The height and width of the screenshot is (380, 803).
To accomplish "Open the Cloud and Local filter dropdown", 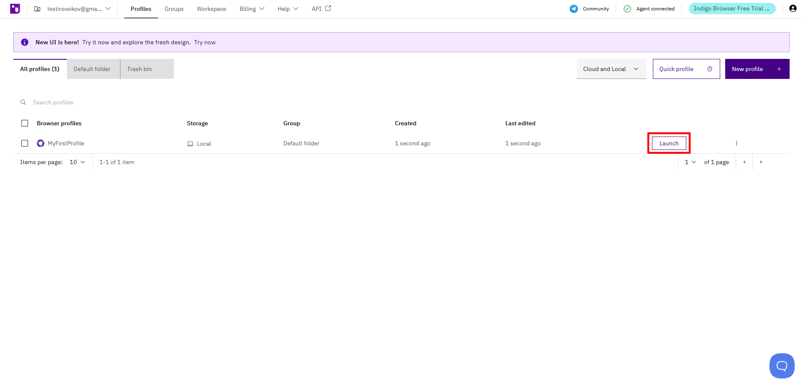I will click(611, 69).
